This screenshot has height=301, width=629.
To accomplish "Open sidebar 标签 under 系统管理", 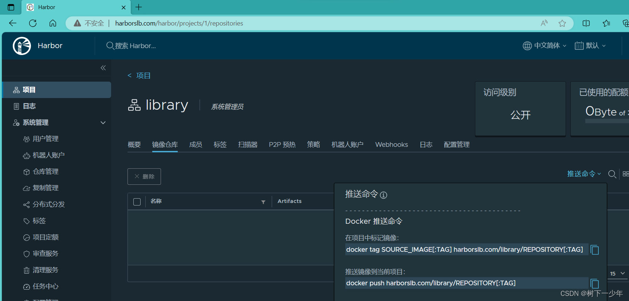I will (x=39, y=221).
